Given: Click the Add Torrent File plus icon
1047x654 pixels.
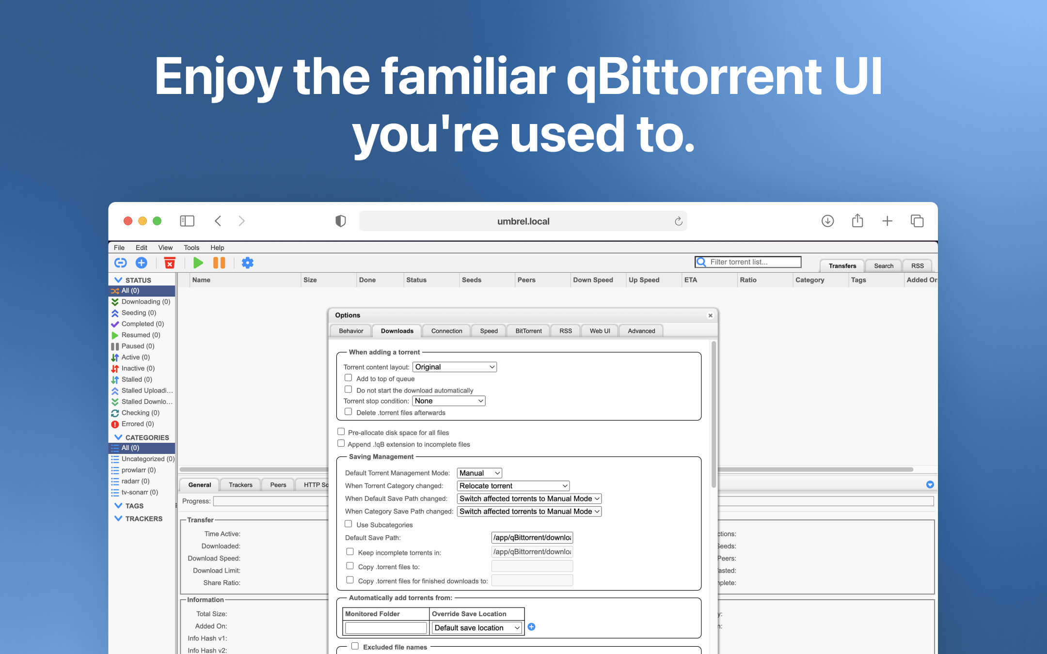Looking at the screenshot, I should (142, 263).
